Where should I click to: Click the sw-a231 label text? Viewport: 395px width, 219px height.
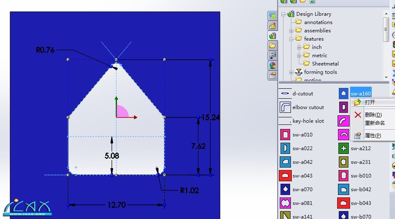(361, 162)
